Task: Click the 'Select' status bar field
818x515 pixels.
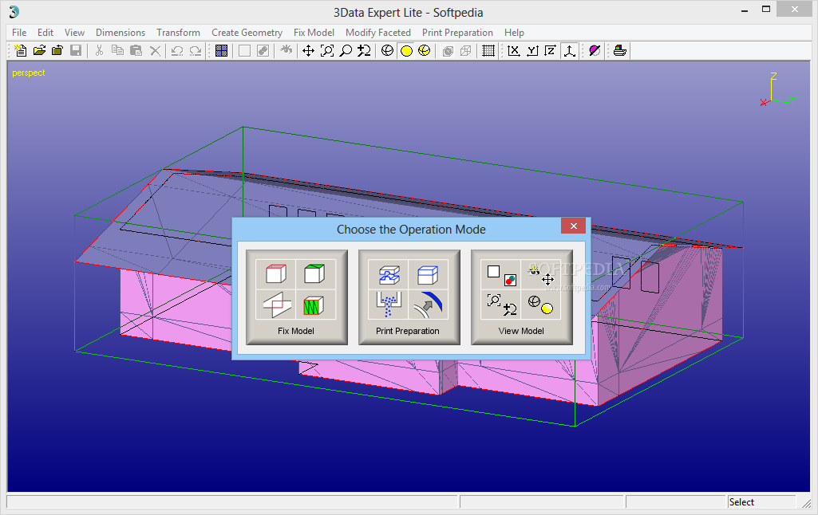Action: point(761,502)
